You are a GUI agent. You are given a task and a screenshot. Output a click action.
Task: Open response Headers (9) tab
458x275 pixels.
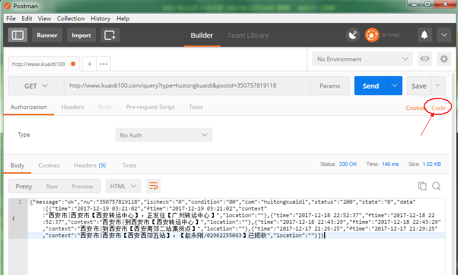pyautogui.click(x=90, y=165)
